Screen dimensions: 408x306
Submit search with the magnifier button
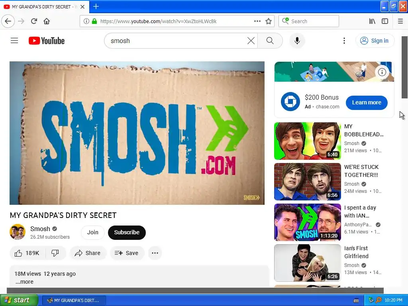click(x=270, y=41)
